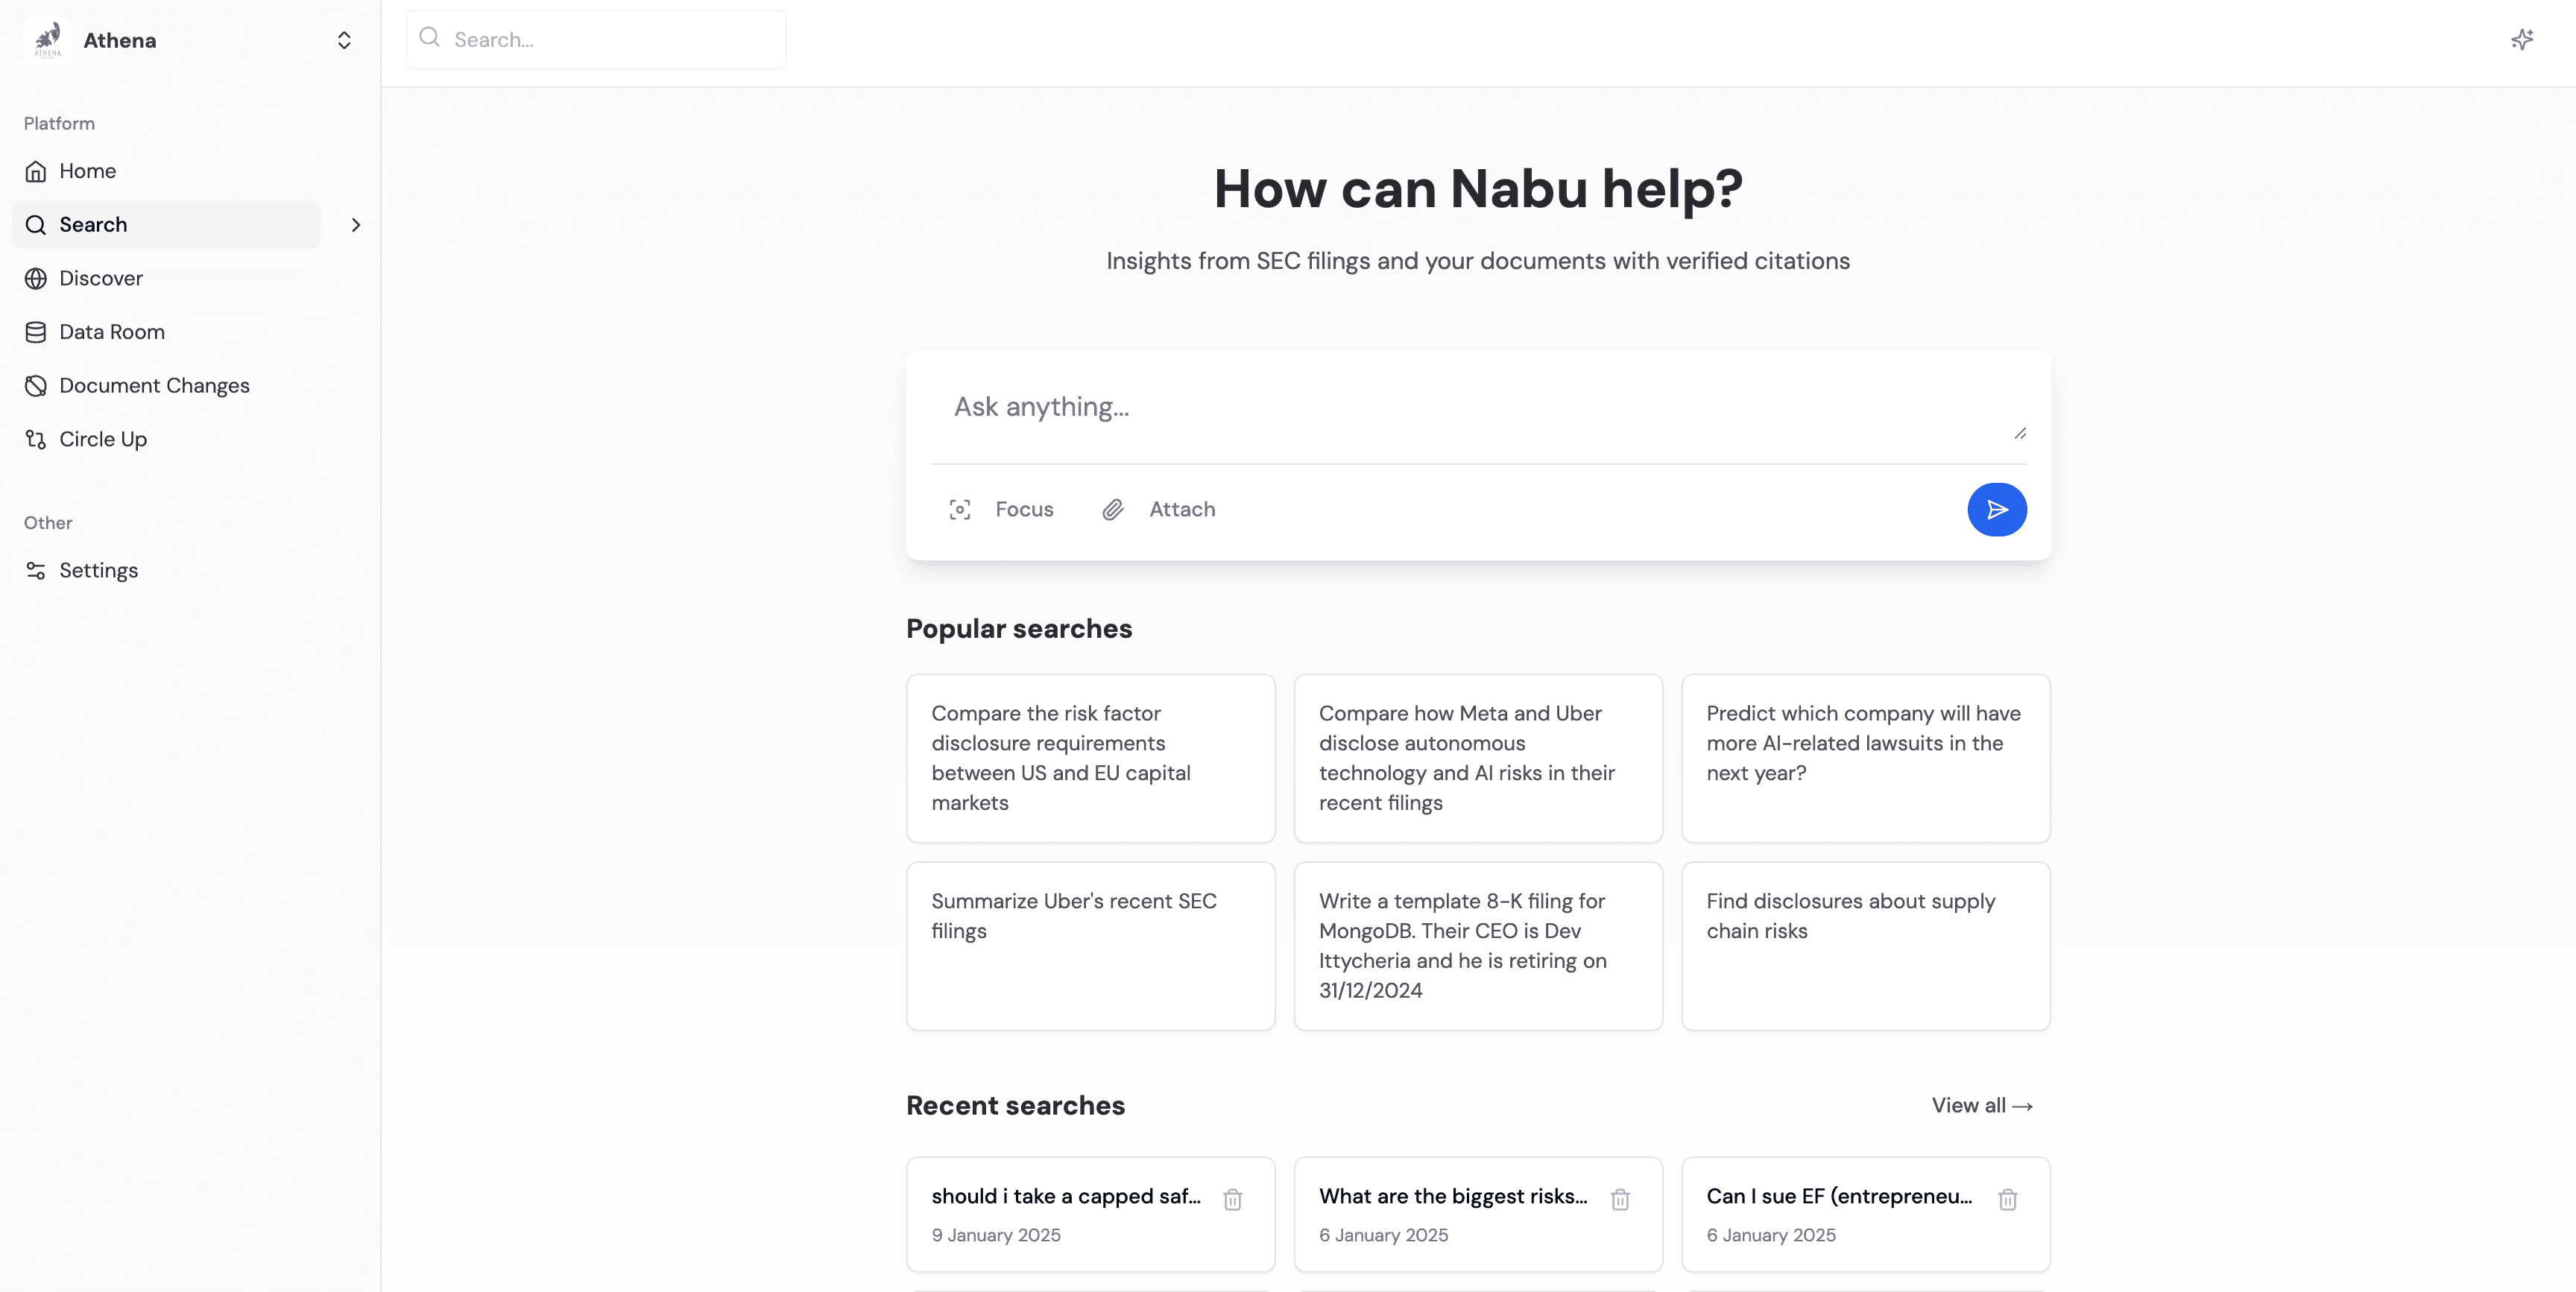
Task: Click the 'View all' recent searches link
Action: pyautogui.click(x=1981, y=1105)
